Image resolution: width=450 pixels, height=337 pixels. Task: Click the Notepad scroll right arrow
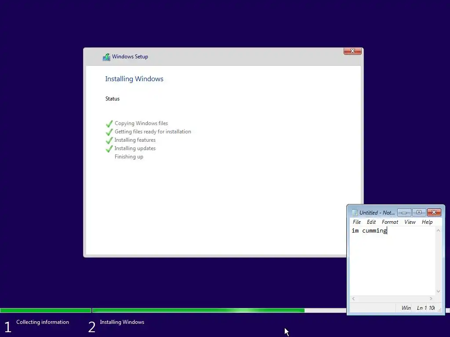[431, 298]
